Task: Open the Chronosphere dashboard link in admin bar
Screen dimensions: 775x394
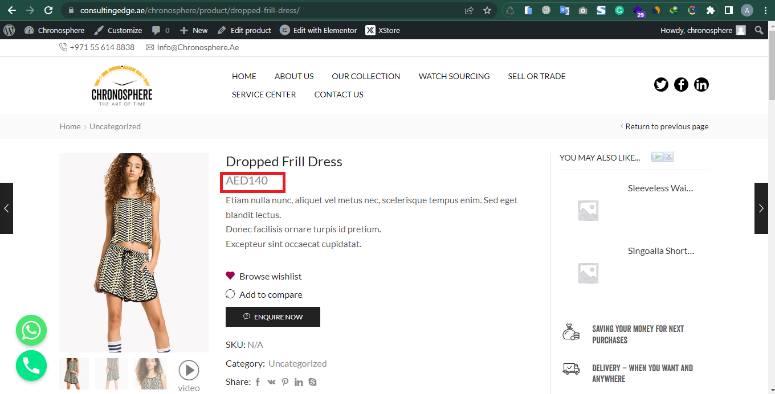Action: 54,30
